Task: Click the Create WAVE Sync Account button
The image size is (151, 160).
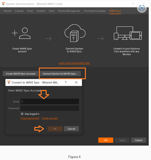Action: pyautogui.click(x=21, y=74)
